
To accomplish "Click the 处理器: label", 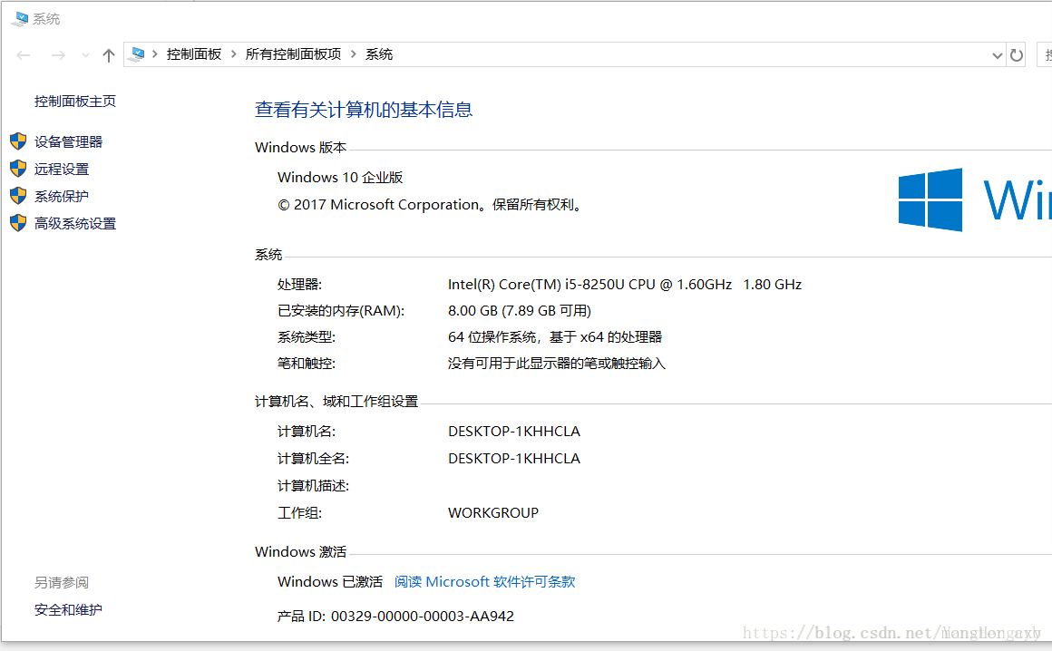I will coord(300,285).
